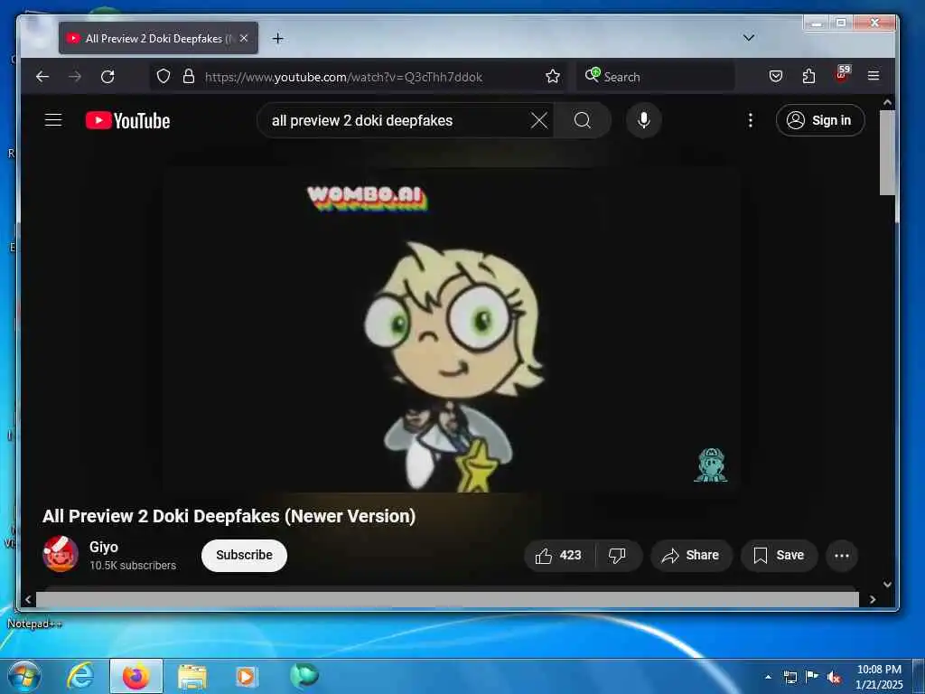Click horizontal scroll left arrow
The height and width of the screenshot is (694, 925).
pos(28,600)
